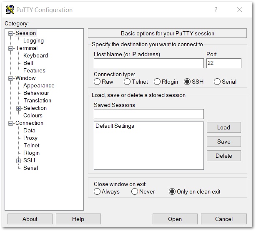Click the Port field showing 22
Screen dimensions: 256x231
[223, 63]
